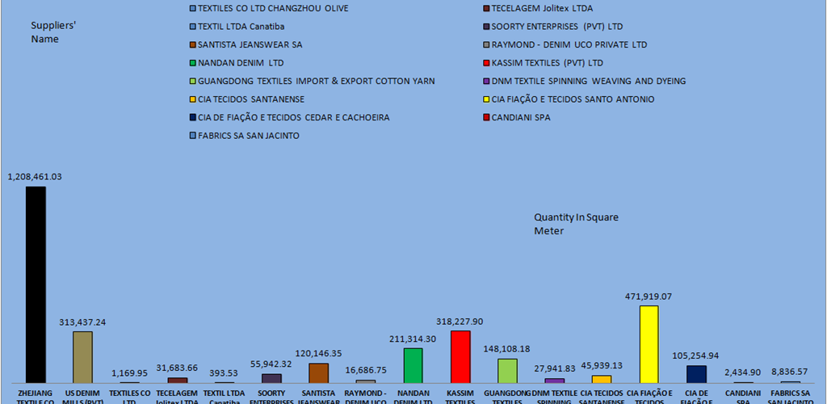This screenshot has width=827, height=404.
Task: Click DNM TEXTILE SPINNING legend purple swatch
Action: (486, 82)
